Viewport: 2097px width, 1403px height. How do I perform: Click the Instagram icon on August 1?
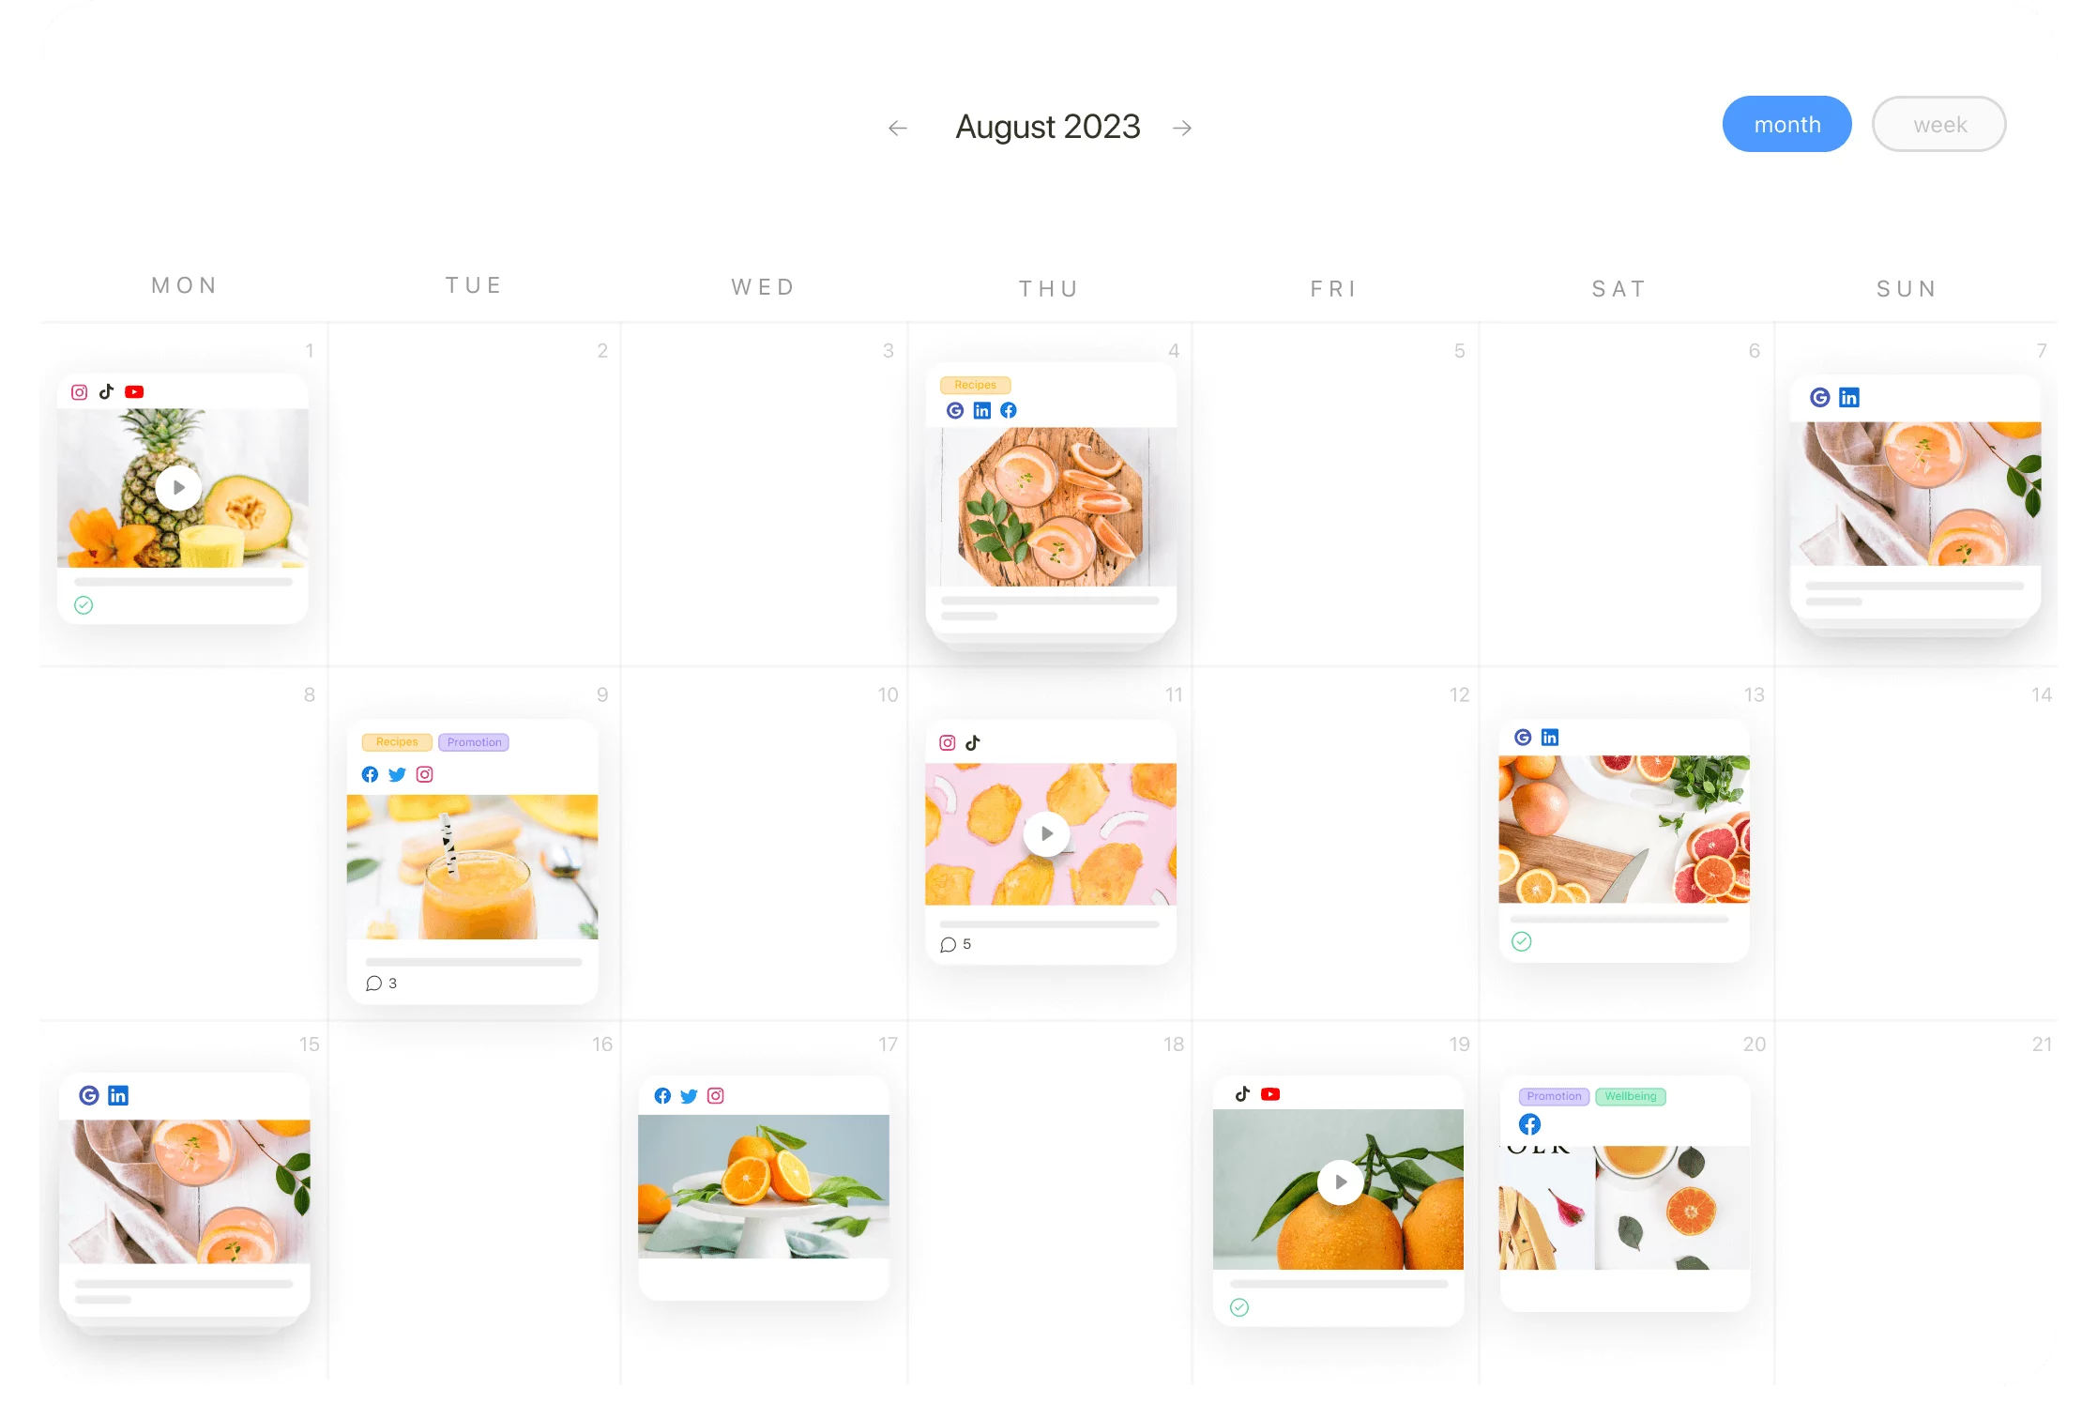click(78, 391)
